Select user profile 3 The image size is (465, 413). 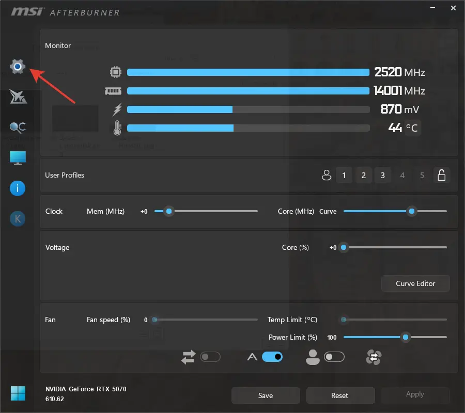383,175
